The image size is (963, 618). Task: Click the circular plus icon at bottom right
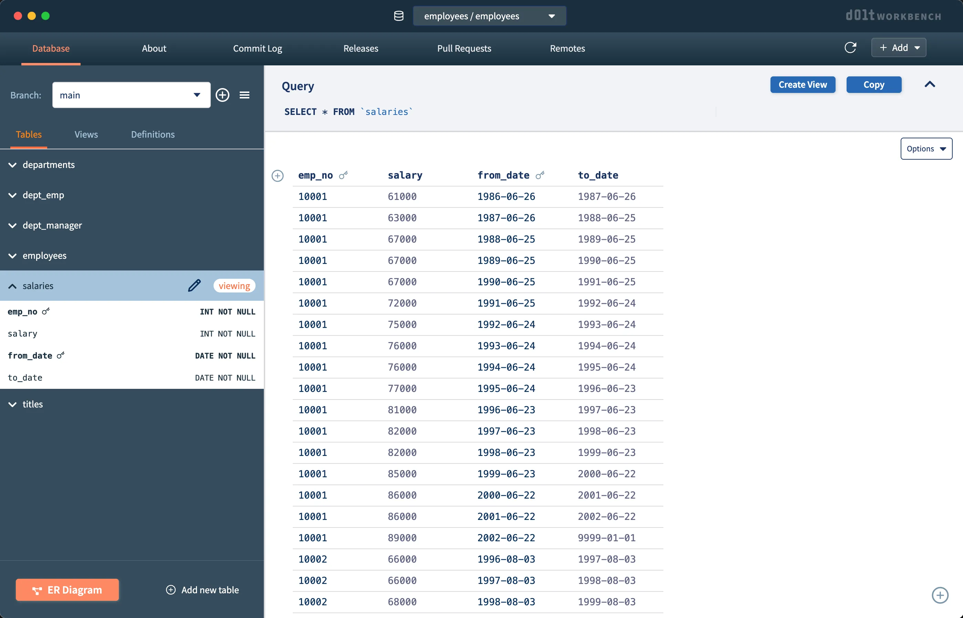click(x=940, y=595)
